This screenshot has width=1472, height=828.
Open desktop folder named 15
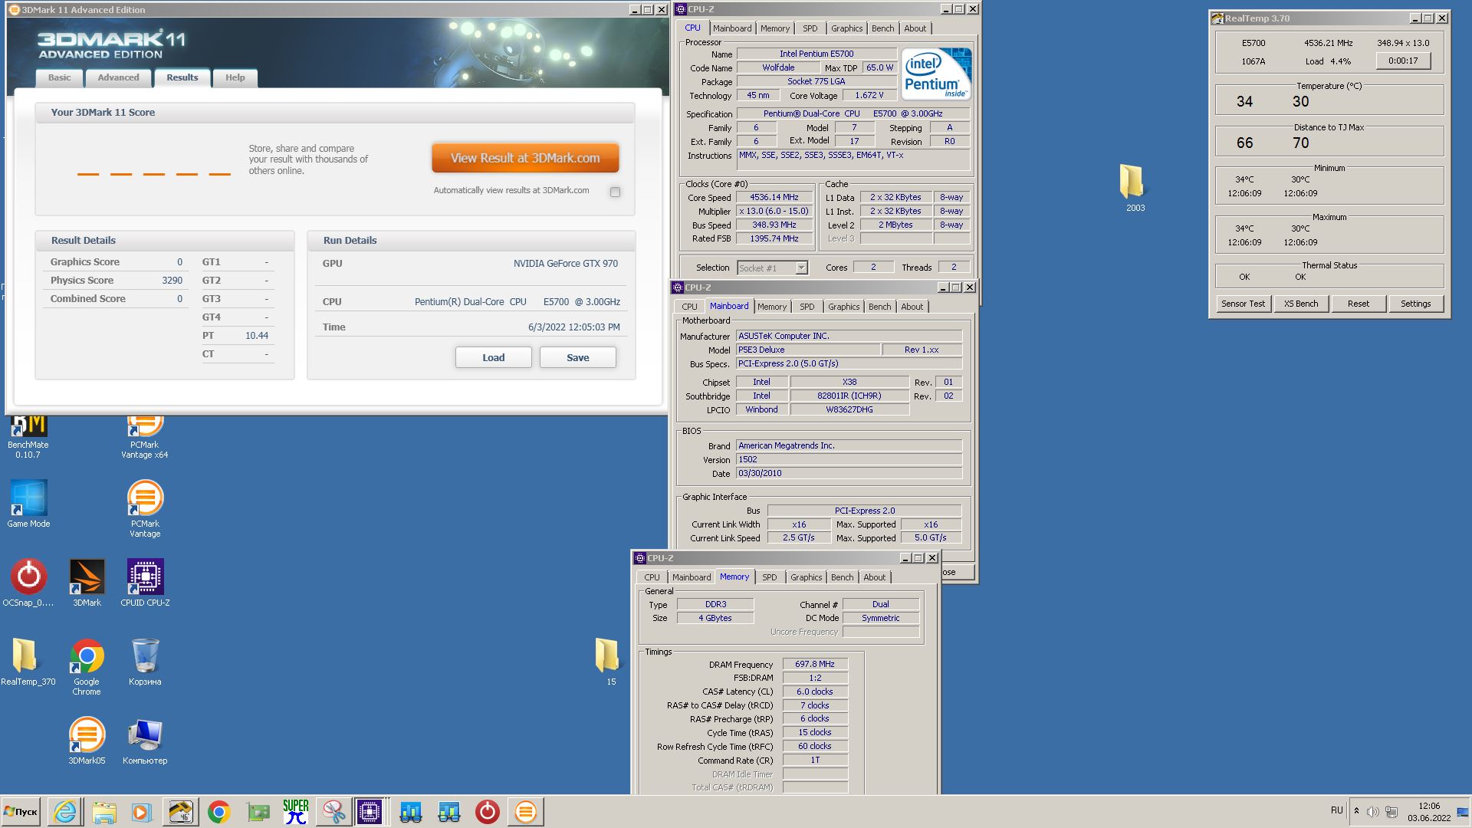[609, 662]
